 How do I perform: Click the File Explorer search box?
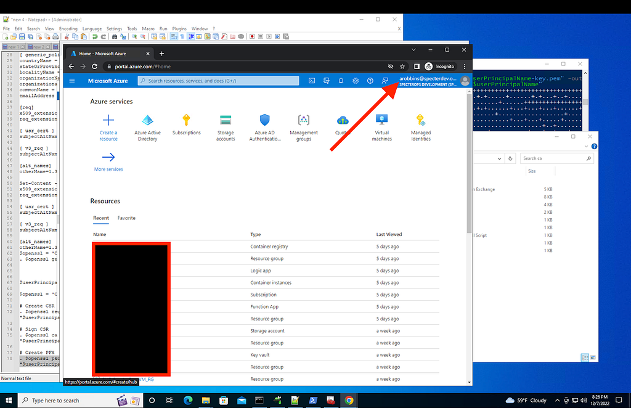tap(556, 158)
